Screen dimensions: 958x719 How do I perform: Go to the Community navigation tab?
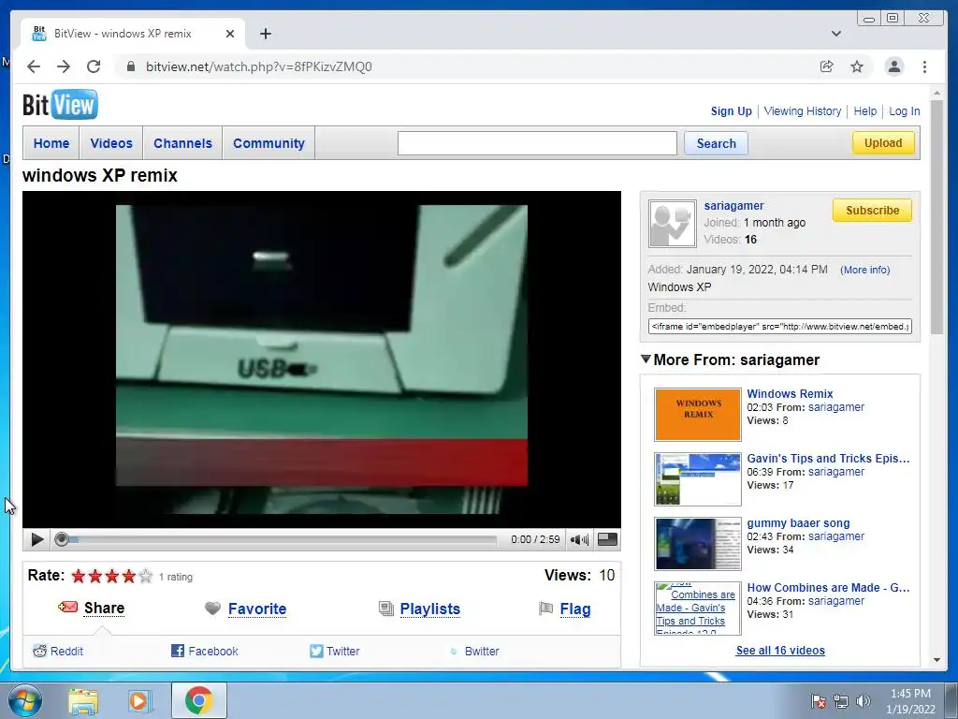(269, 143)
